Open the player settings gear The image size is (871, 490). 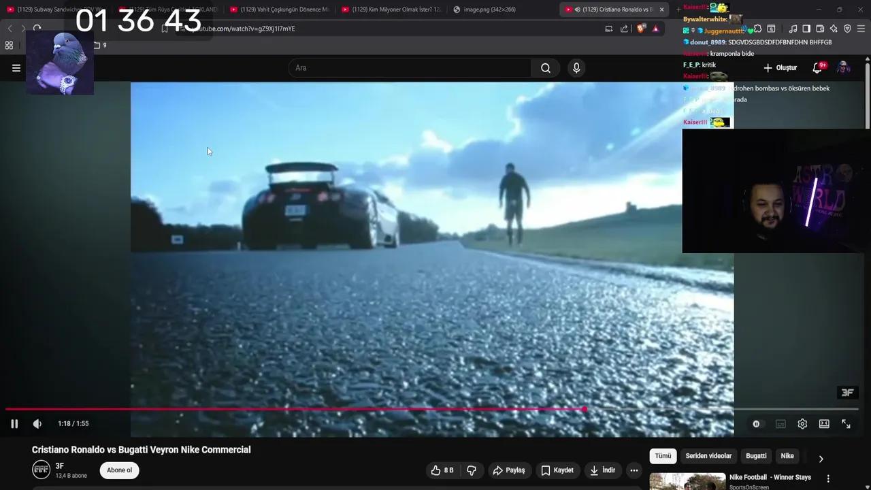coord(802,423)
